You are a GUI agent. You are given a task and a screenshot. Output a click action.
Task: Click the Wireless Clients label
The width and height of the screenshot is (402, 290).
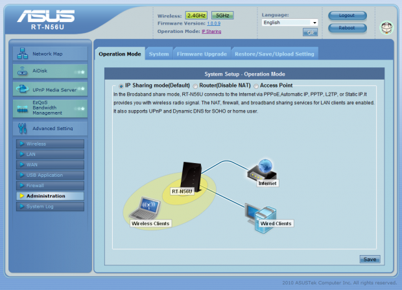(x=150, y=223)
